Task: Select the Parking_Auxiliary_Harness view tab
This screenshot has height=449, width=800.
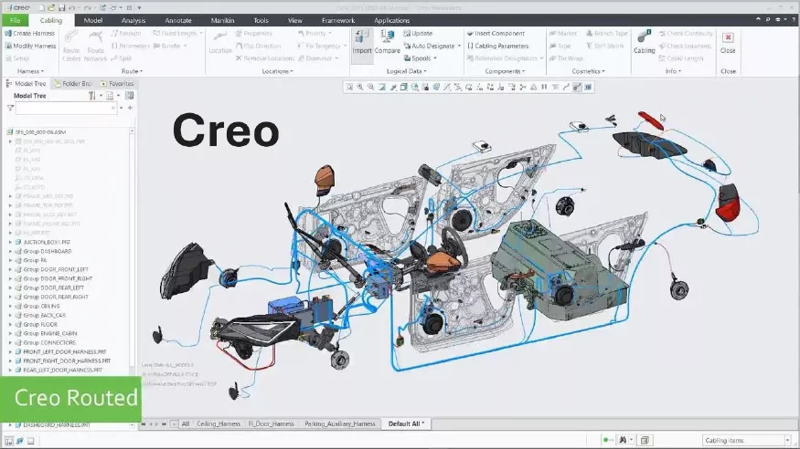Action: (x=340, y=423)
